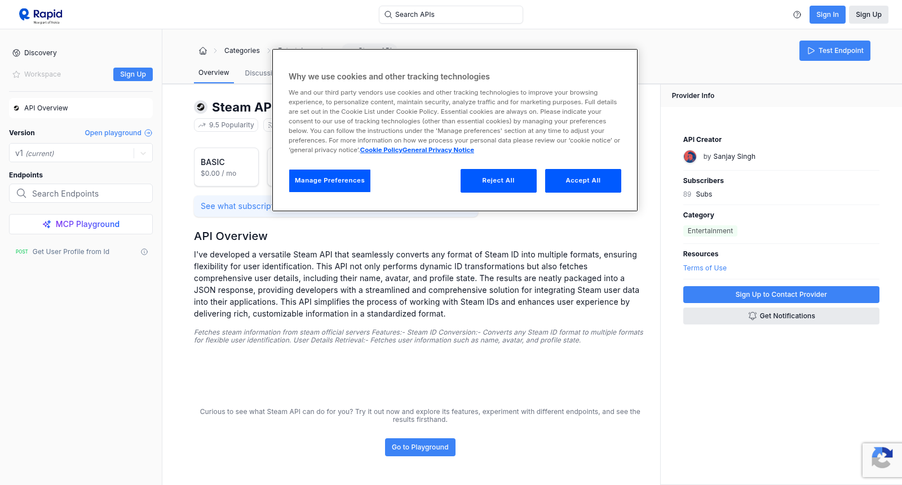Click the breadcrumb chevron after home
Screen dimensions: 902x485
coord(215,51)
